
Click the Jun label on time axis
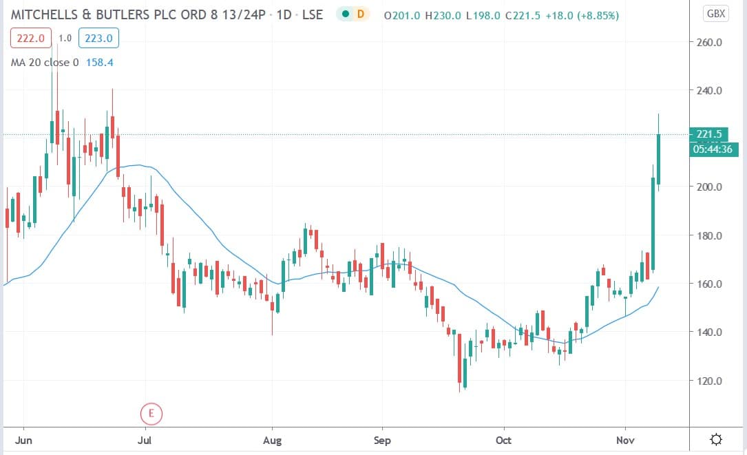point(23,440)
